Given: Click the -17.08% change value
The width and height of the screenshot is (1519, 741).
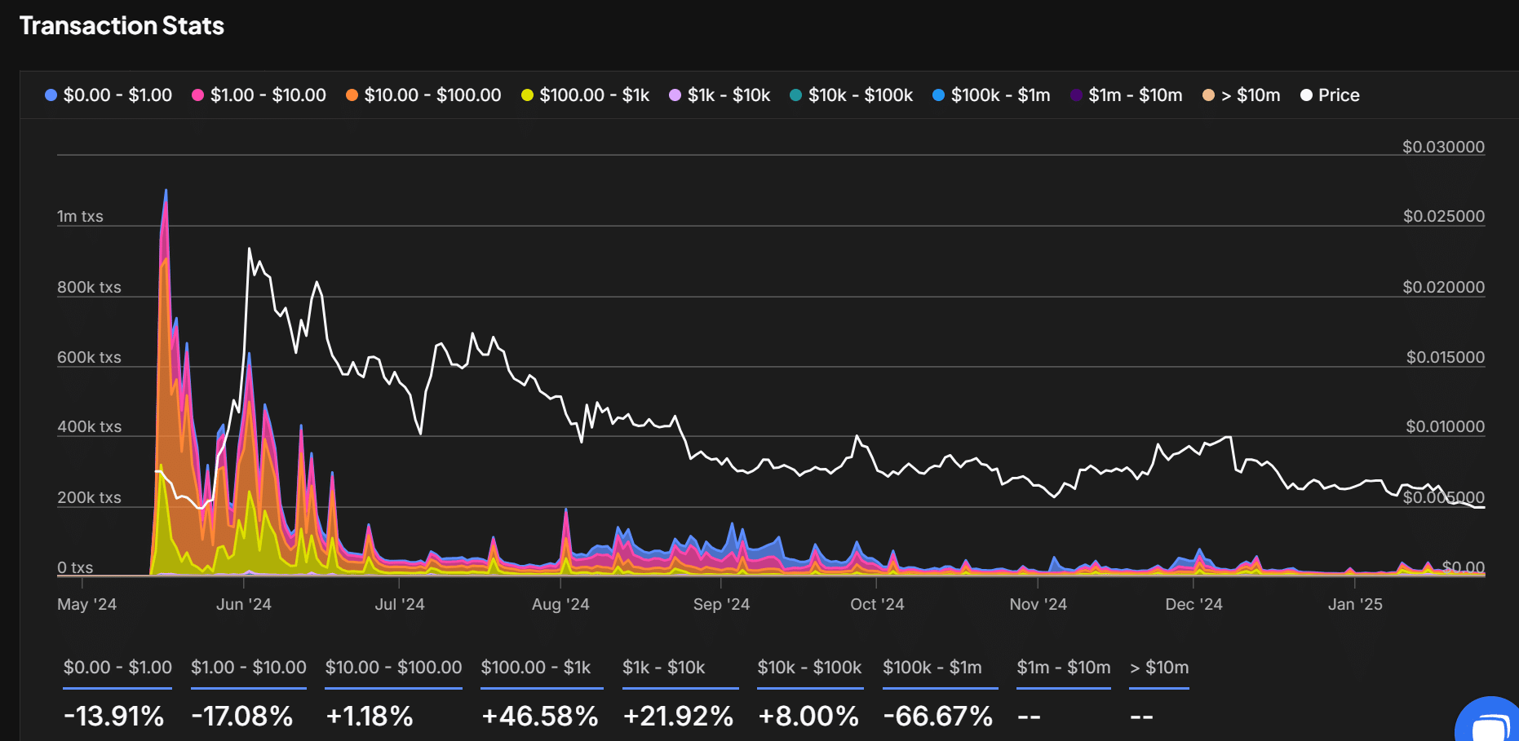Looking at the screenshot, I should pos(242,717).
